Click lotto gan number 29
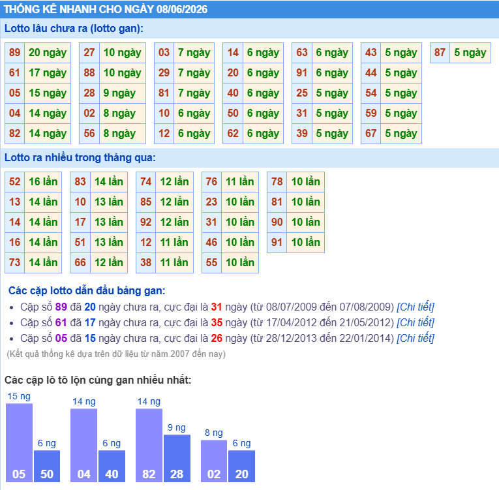The height and width of the screenshot is (490, 499). click(164, 73)
